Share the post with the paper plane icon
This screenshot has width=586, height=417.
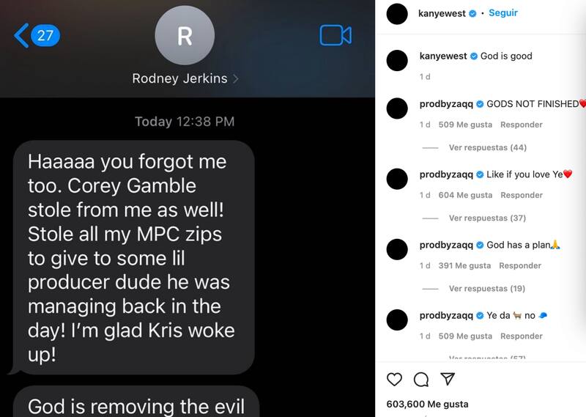448,379
